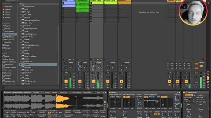
Task: Toggle Sampler device on/off
Action: 5,92
